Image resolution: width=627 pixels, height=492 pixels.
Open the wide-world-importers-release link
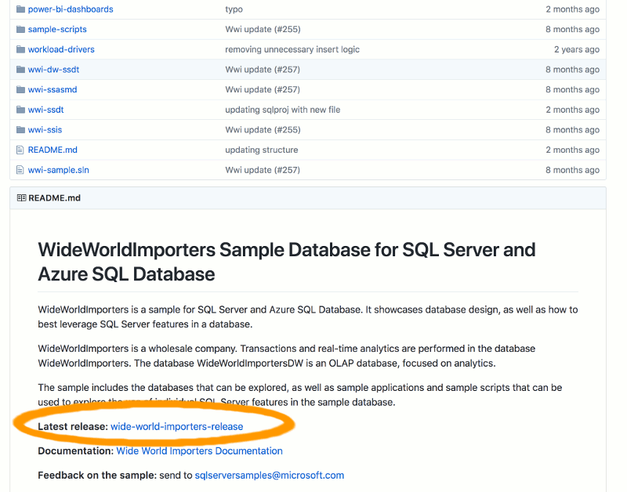(x=177, y=426)
